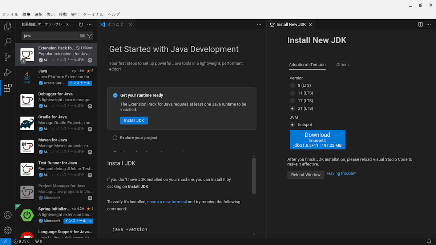Clear extensions search results icon
This screenshot has width=436, height=245.
pos(82,36)
